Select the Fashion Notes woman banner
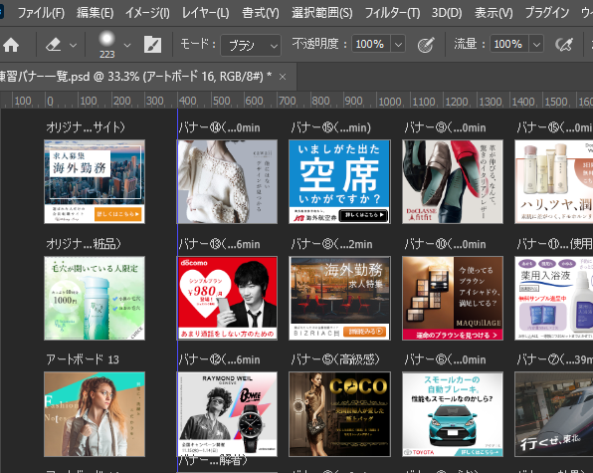Viewport: 593px width, 473px height. click(95, 414)
